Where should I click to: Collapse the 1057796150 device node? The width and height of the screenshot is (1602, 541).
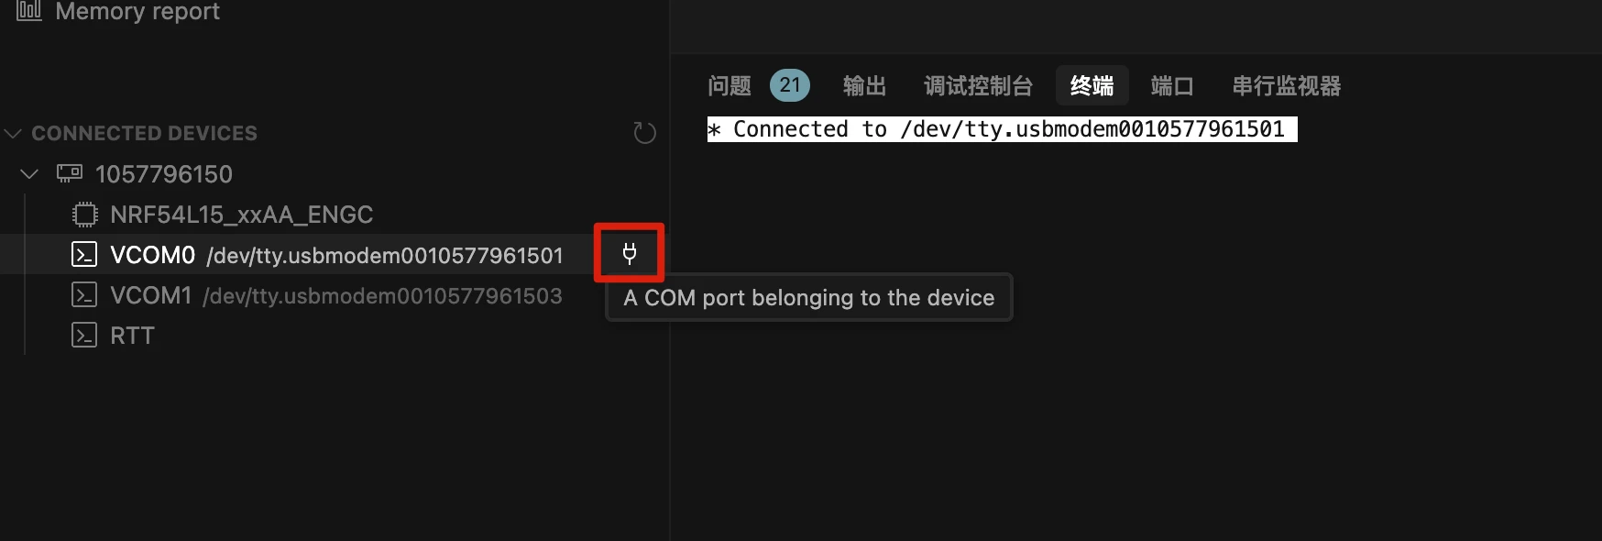coord(29,173)
